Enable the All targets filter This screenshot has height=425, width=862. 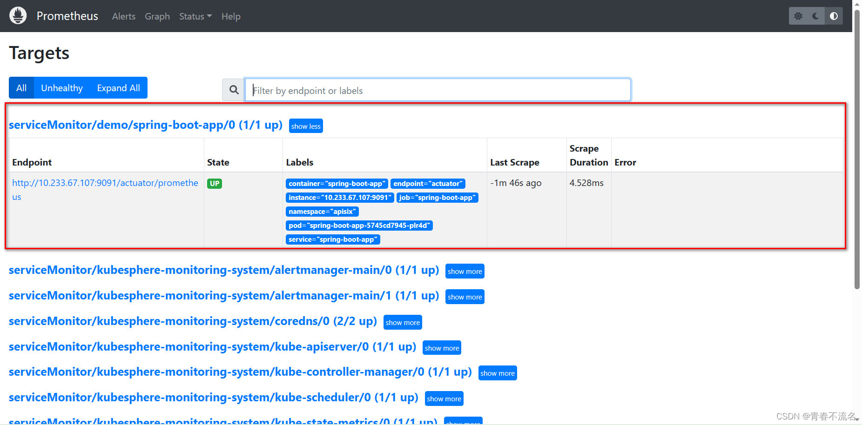(21, 87)
